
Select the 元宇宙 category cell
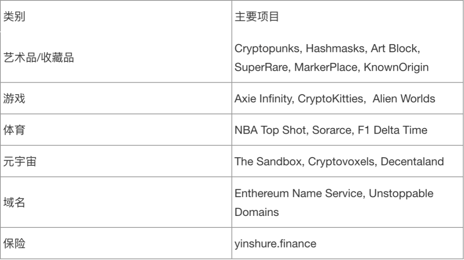click(116, 161)
